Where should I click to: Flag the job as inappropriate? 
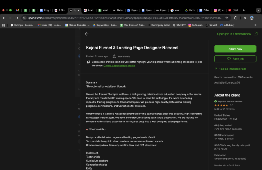(x=230, y=69)
